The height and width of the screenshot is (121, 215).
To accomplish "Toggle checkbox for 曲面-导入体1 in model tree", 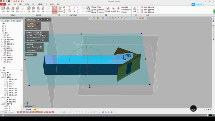I will [x=5, y=79].
